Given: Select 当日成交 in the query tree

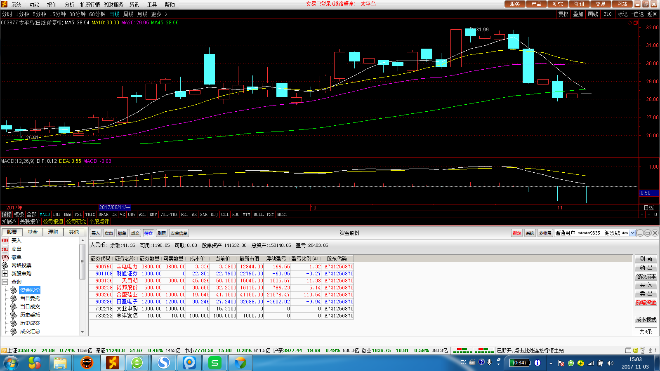Looking at the screenshot, I should (30, 307).
